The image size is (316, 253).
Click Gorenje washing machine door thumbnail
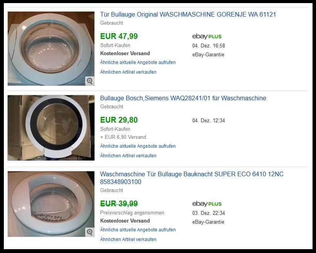pyautogui.click(x=51, y=49)
